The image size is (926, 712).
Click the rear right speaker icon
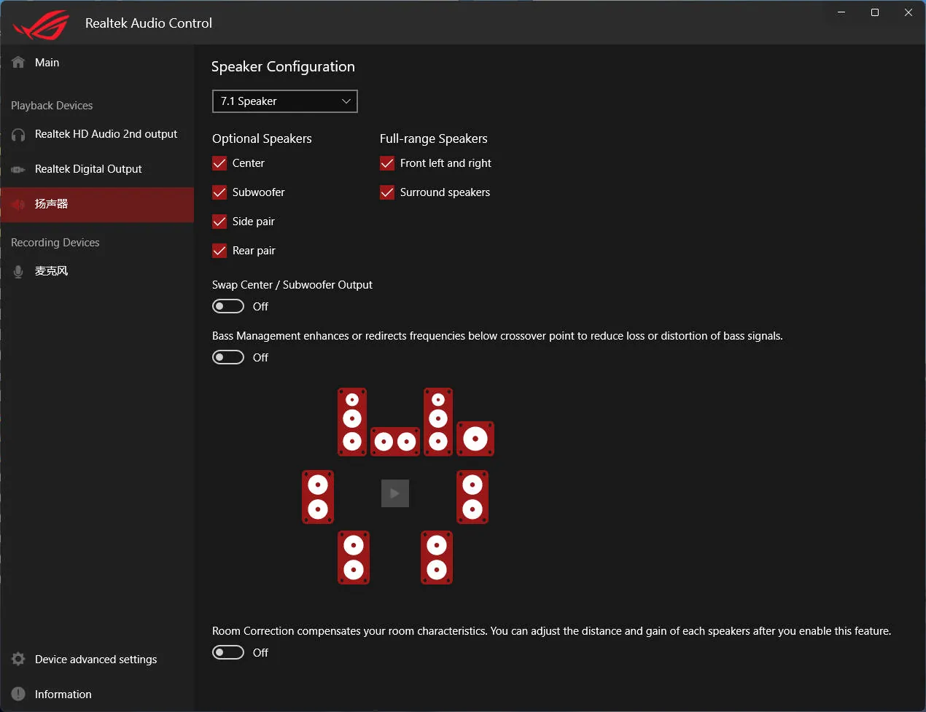(437, 558)
